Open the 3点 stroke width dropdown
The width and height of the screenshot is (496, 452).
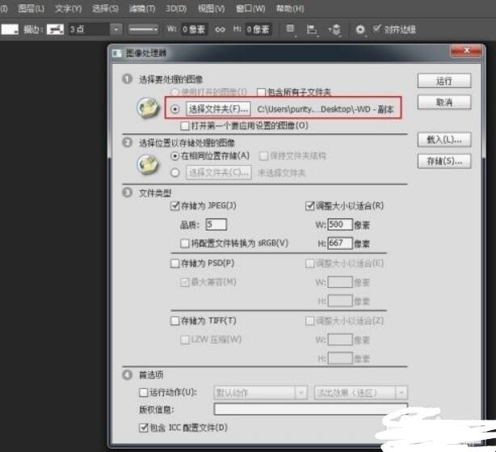point(116,29)
